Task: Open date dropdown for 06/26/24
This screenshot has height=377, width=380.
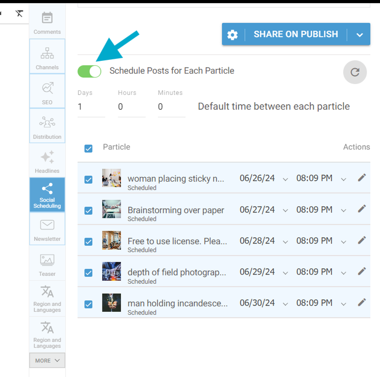Action: click(285, 179)
